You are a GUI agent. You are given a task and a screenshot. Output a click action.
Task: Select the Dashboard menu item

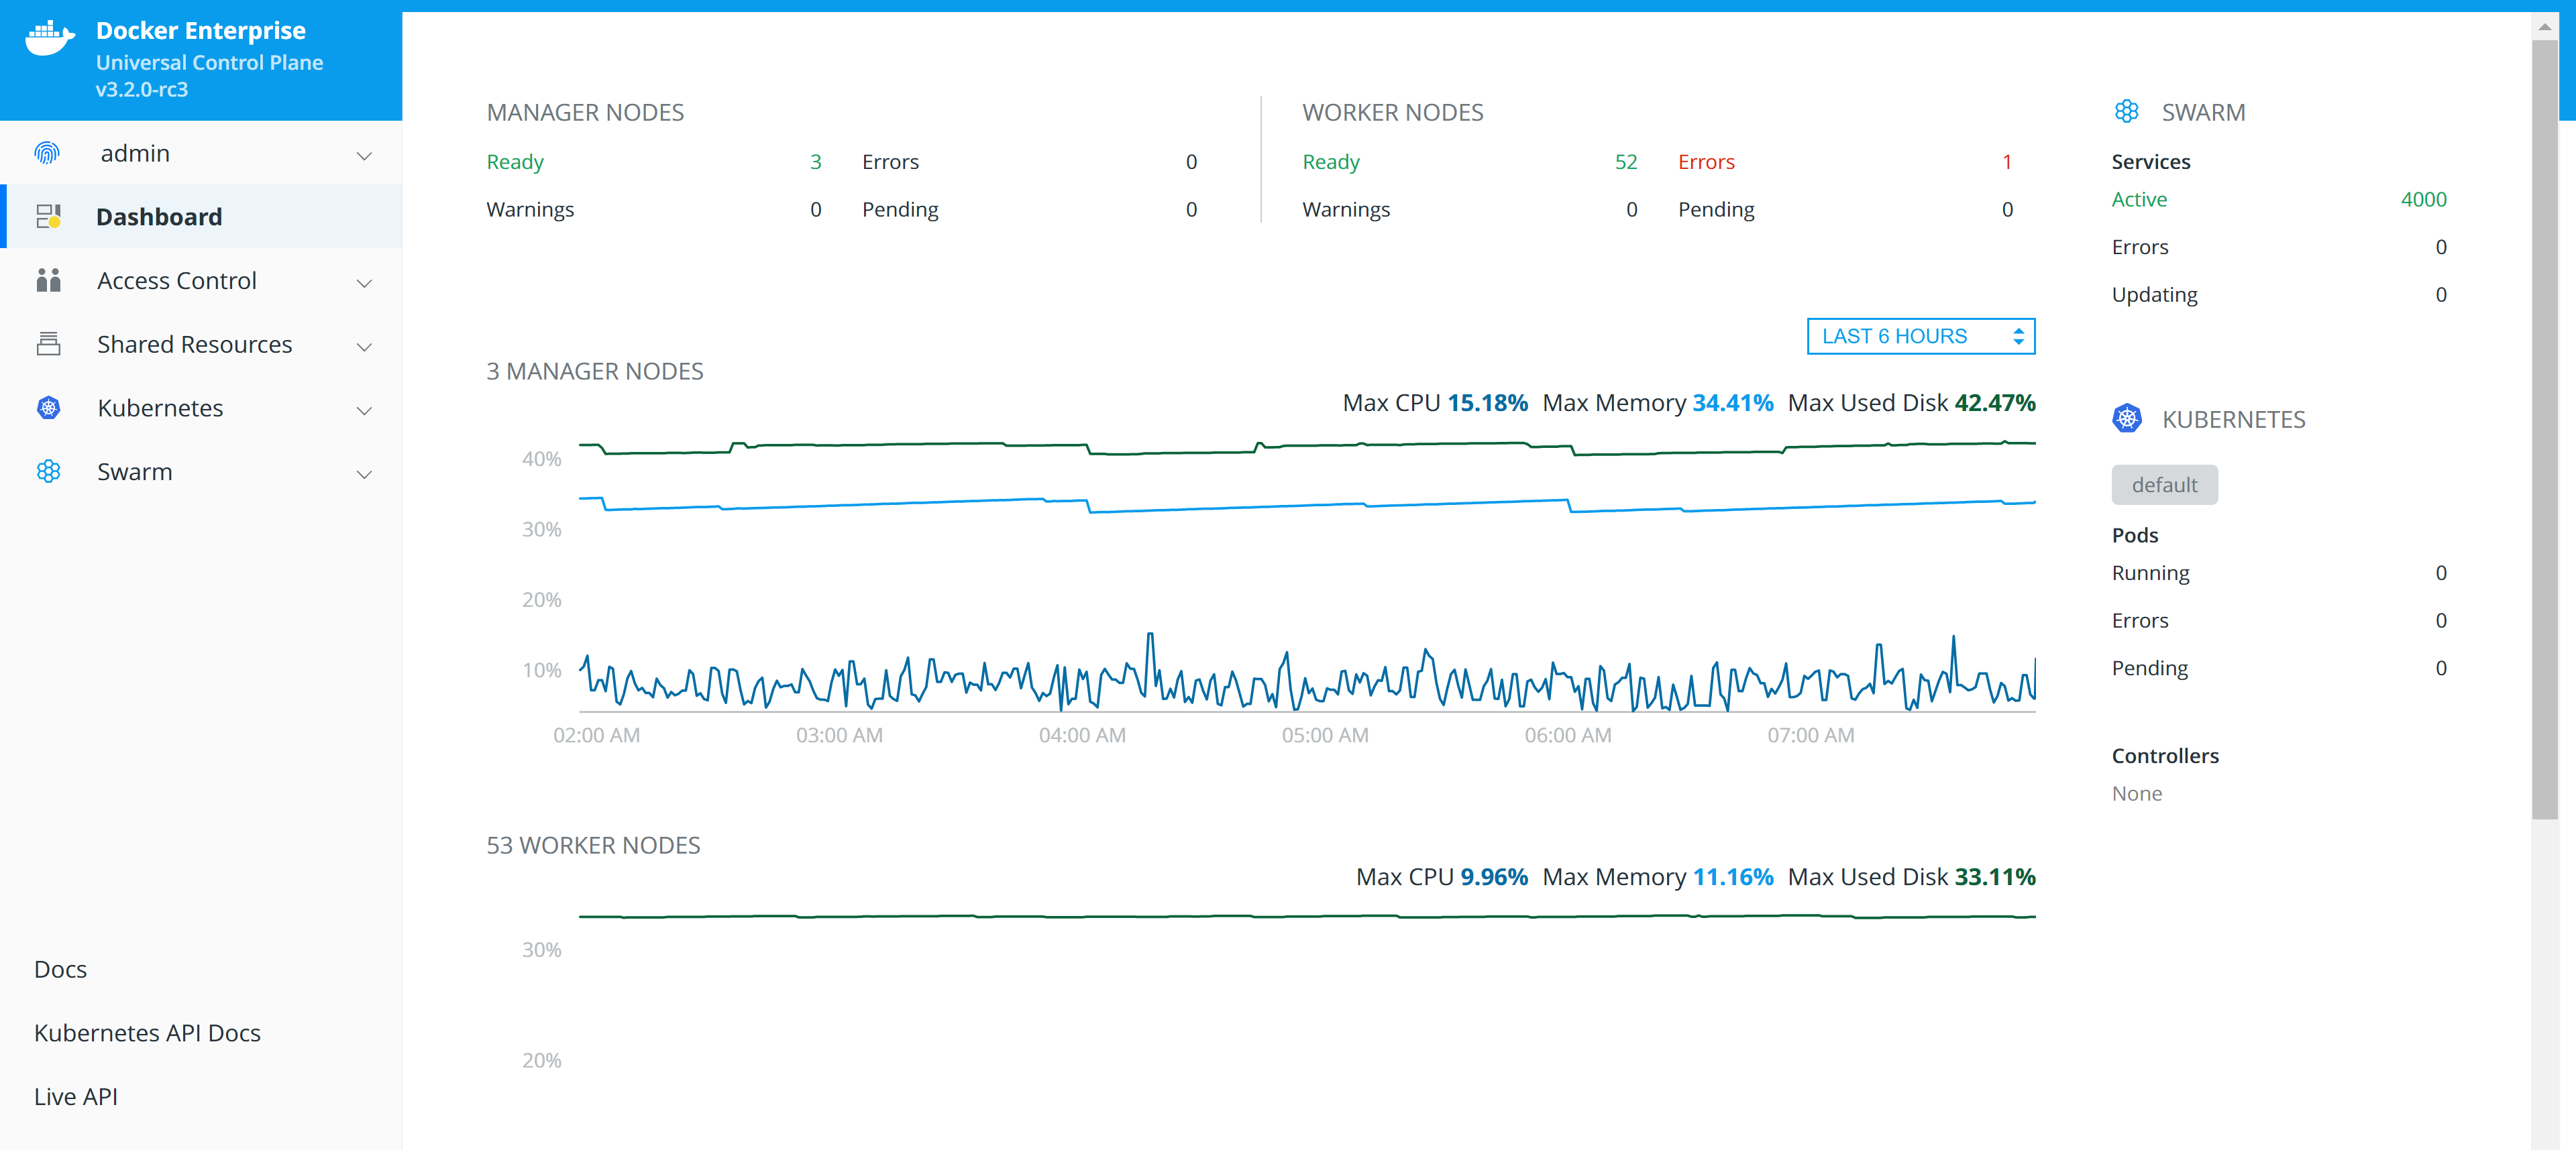pyautogui.click(x=159, y=216)
